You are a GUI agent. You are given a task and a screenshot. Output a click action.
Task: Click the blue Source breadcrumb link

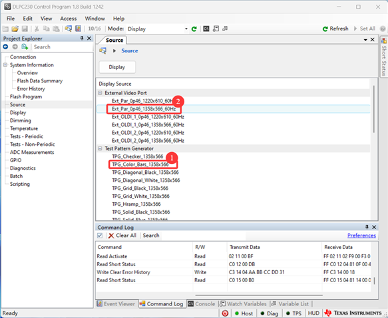[x=129, y=50]
